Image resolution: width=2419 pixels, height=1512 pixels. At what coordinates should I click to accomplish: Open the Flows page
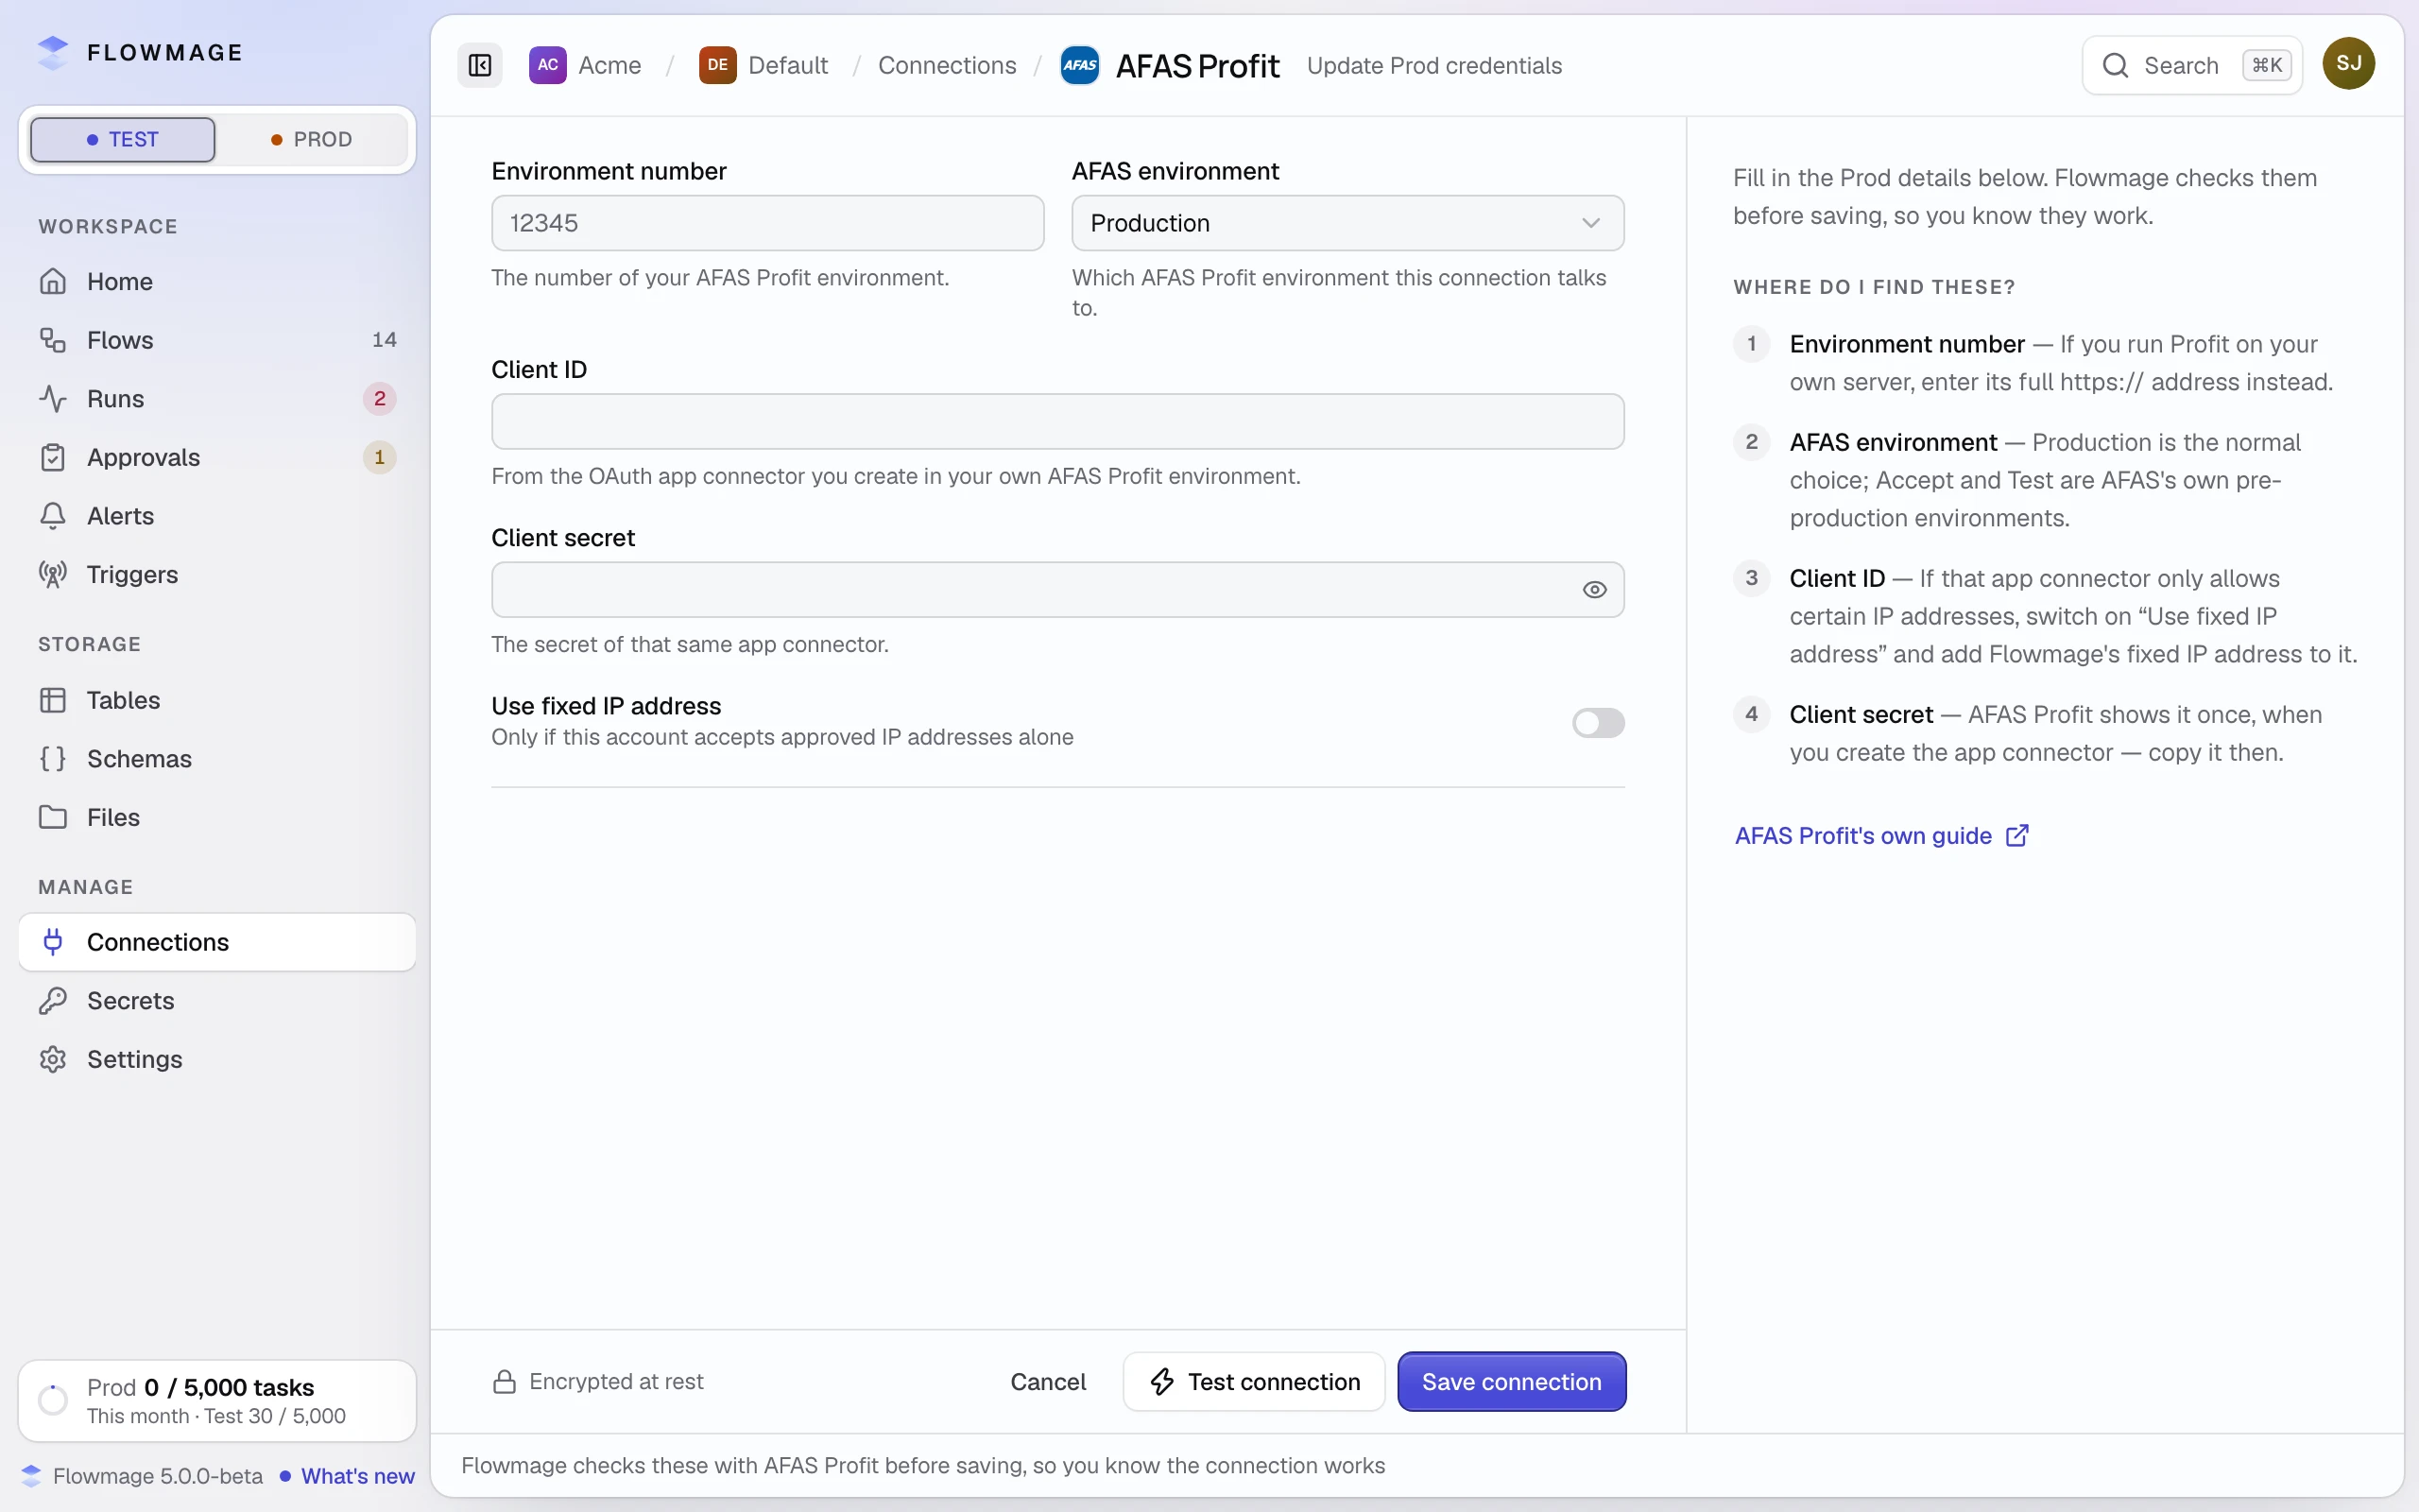coord(217,340)
